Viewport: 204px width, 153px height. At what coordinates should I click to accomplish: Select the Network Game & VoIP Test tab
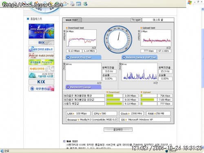(140, 58)
